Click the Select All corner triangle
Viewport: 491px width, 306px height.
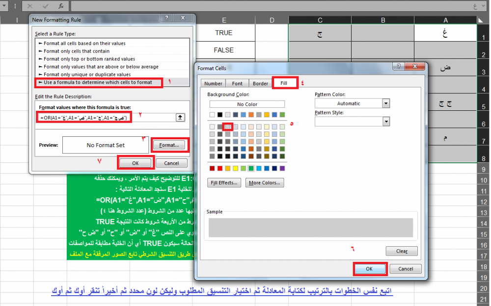481,20
